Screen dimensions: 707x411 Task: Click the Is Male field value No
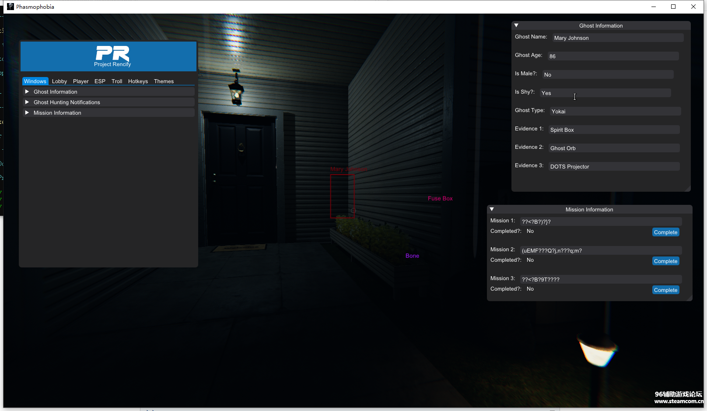point(608,75)
